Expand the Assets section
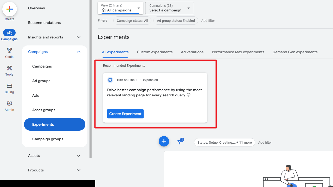333x187 pixels. tap(79, 156)
